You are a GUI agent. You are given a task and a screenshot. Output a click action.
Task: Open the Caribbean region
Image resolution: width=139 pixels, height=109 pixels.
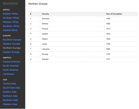pyautogui.click(x=8, y=74)
